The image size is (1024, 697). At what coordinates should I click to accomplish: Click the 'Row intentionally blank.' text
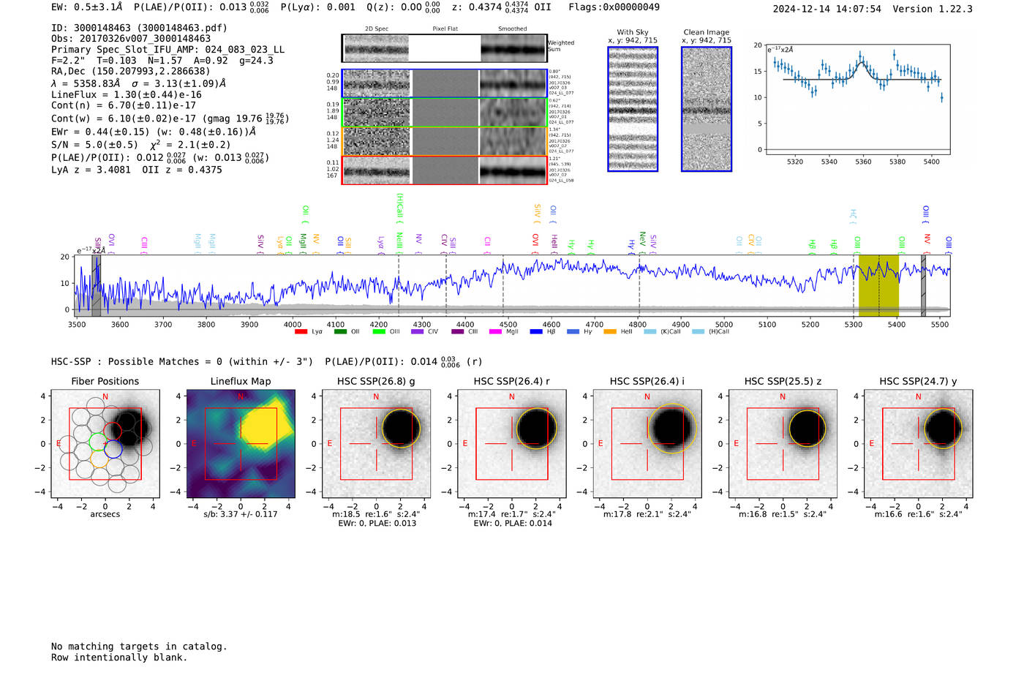pyautogui.click(x=119, y=658)
